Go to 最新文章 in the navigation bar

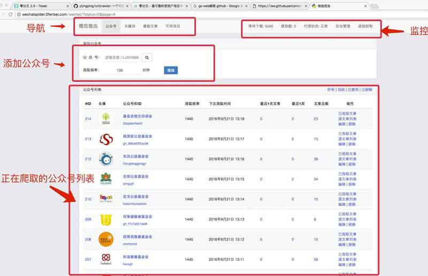click(151, 26)
